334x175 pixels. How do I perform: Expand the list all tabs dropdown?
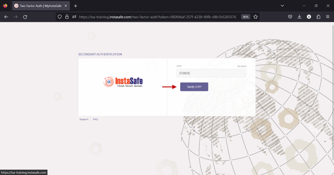[x=282, y=6]
